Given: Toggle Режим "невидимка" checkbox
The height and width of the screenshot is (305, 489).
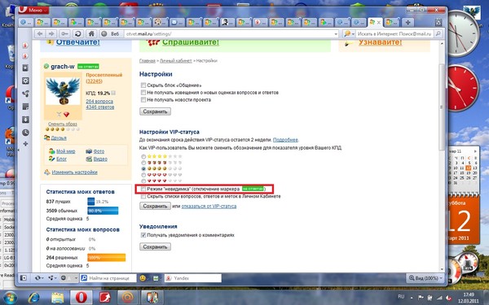Looking at the screenshot, I should coord(143,189).
